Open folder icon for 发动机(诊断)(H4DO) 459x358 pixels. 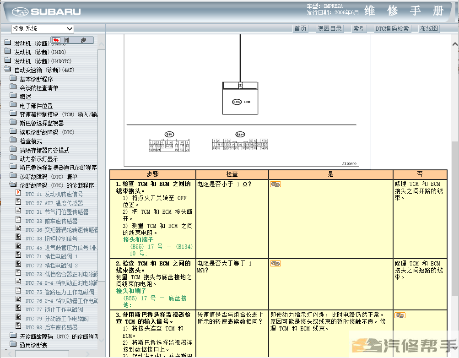tap(8, 52)
